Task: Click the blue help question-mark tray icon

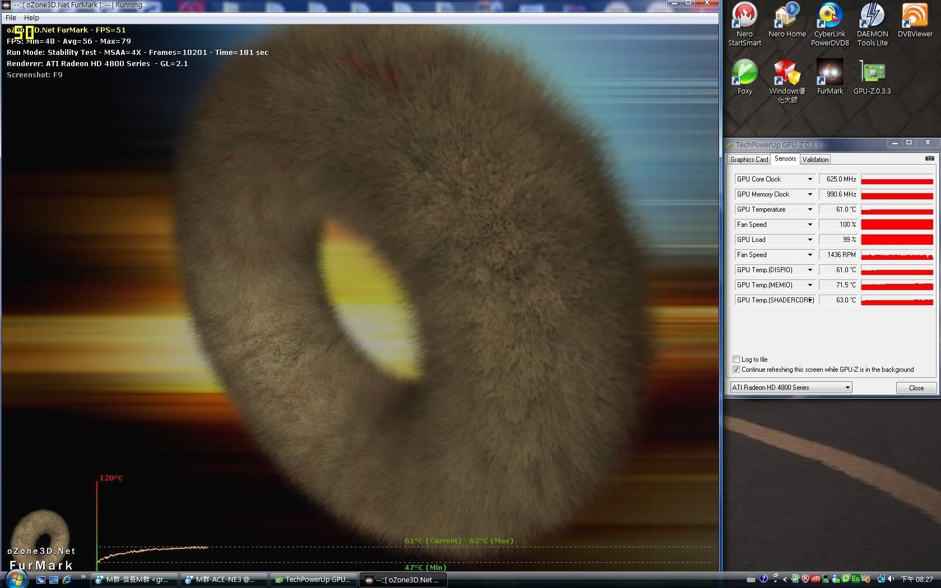Action: [763, 579]
